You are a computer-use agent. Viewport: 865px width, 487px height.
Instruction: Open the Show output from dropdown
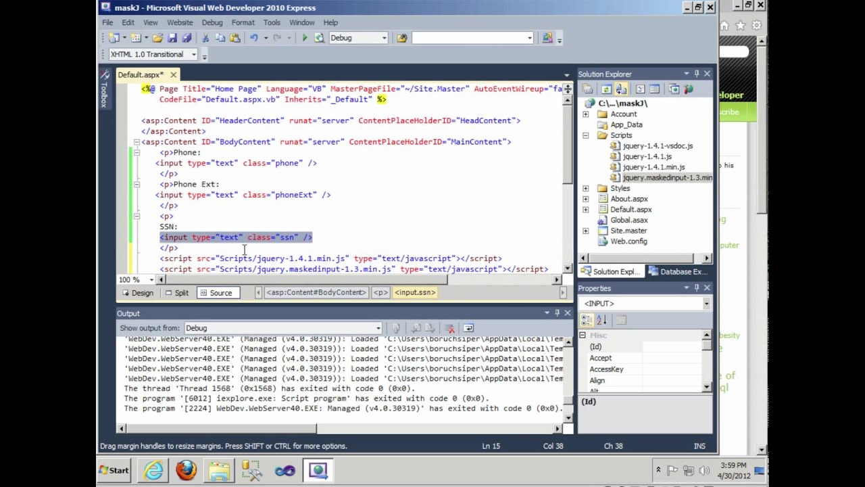(x=378, y=328)
